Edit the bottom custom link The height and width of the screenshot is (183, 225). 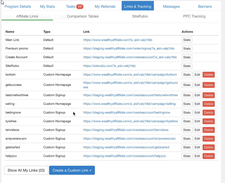197,75
